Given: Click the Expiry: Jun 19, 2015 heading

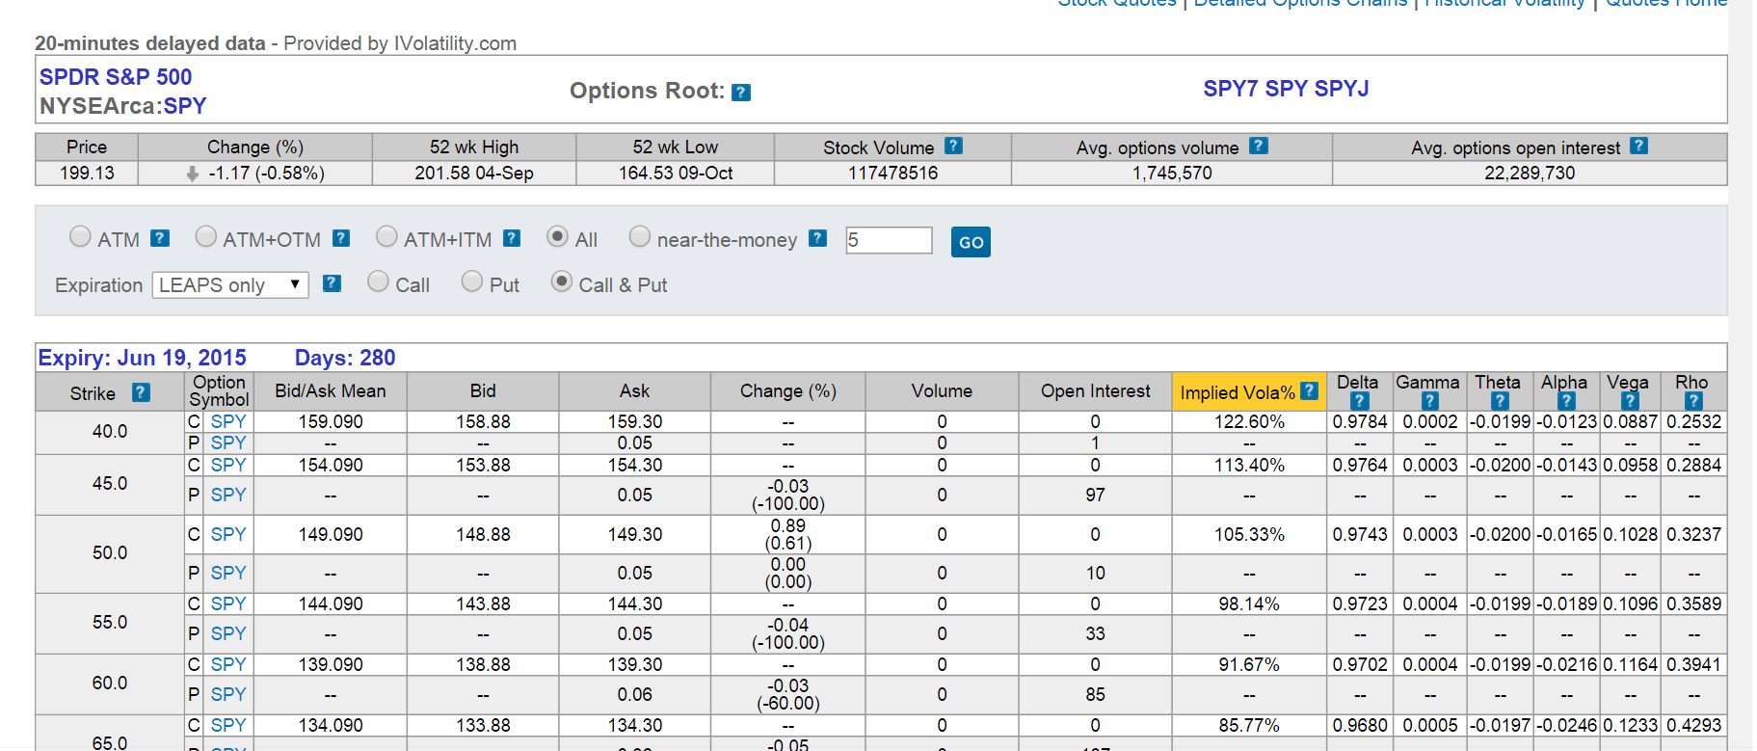Looking at the screenshot, I should 143,358.
